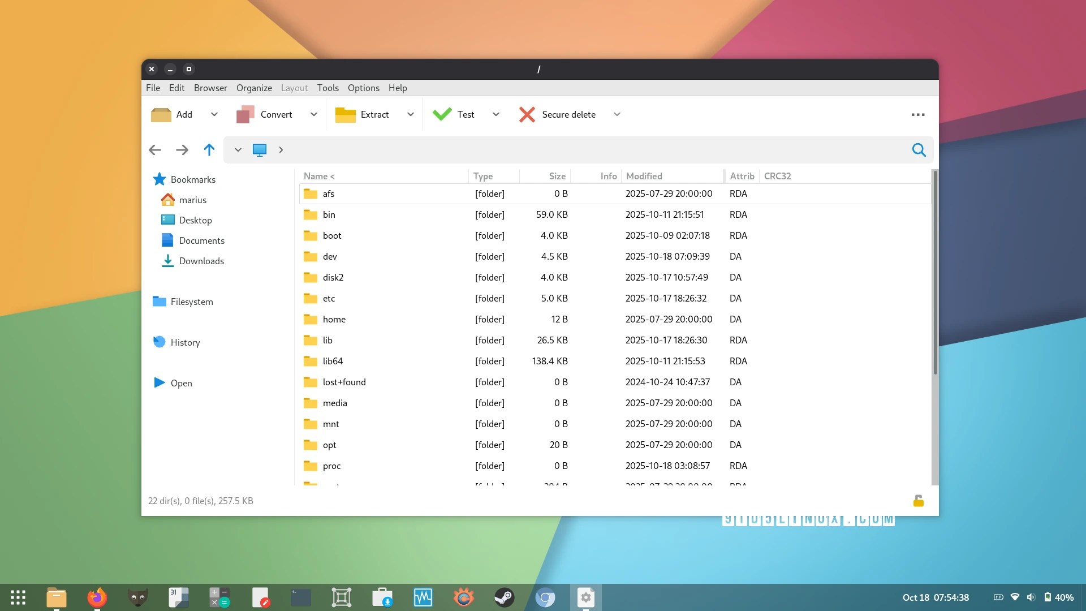Click the up directory arrow
1086x611 pixels.
(x=209, y=150)
